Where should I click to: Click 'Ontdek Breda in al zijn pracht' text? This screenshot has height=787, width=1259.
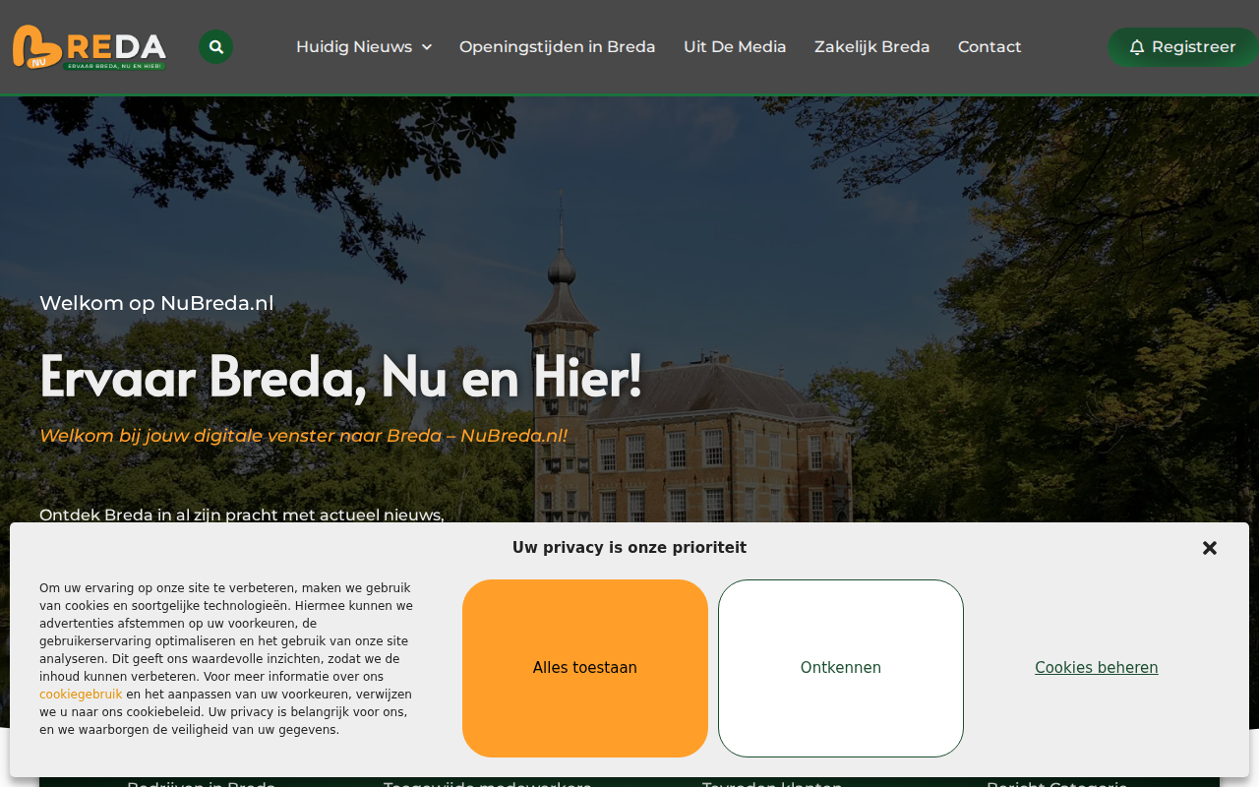click(x=242, y=515)
